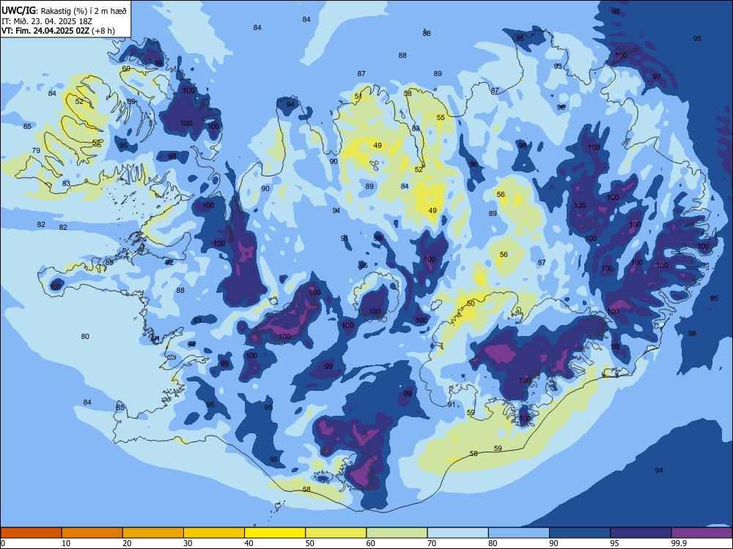Image resolution: width=733 pixels, height=549 pixels.
Task: Select the medium blue 90–95 legend swatch
Action: click(x=580, y=533)
